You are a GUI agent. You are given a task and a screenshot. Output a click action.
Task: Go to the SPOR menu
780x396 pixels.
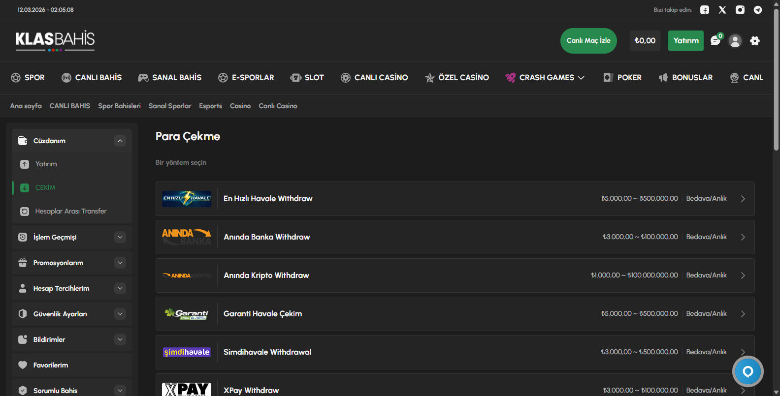pos(28,78)
